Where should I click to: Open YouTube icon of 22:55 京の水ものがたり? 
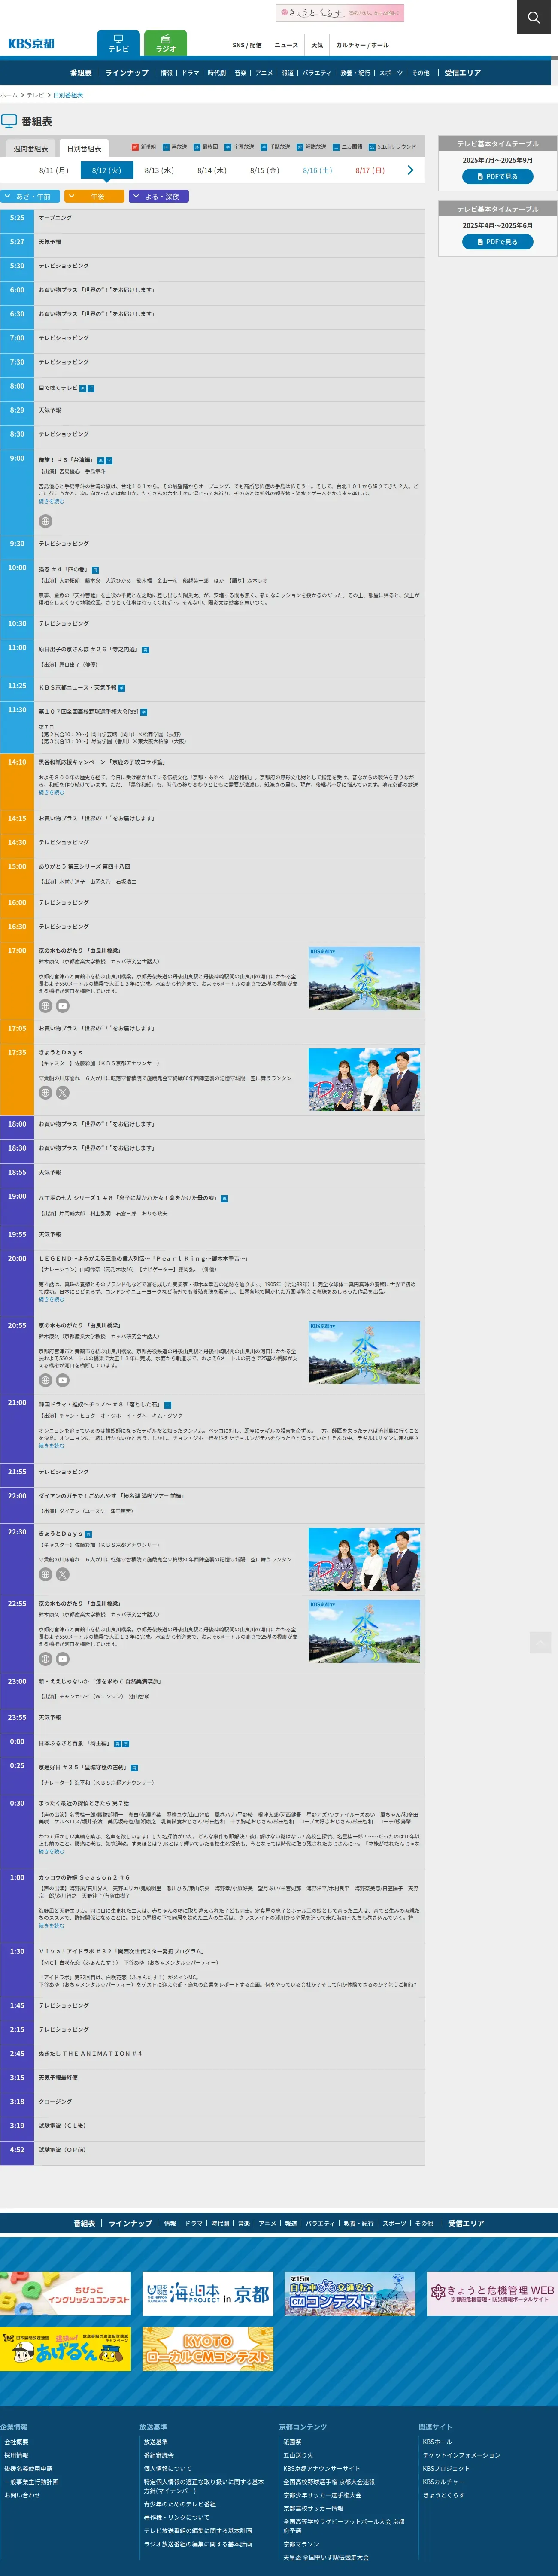tap(62, 1659)
